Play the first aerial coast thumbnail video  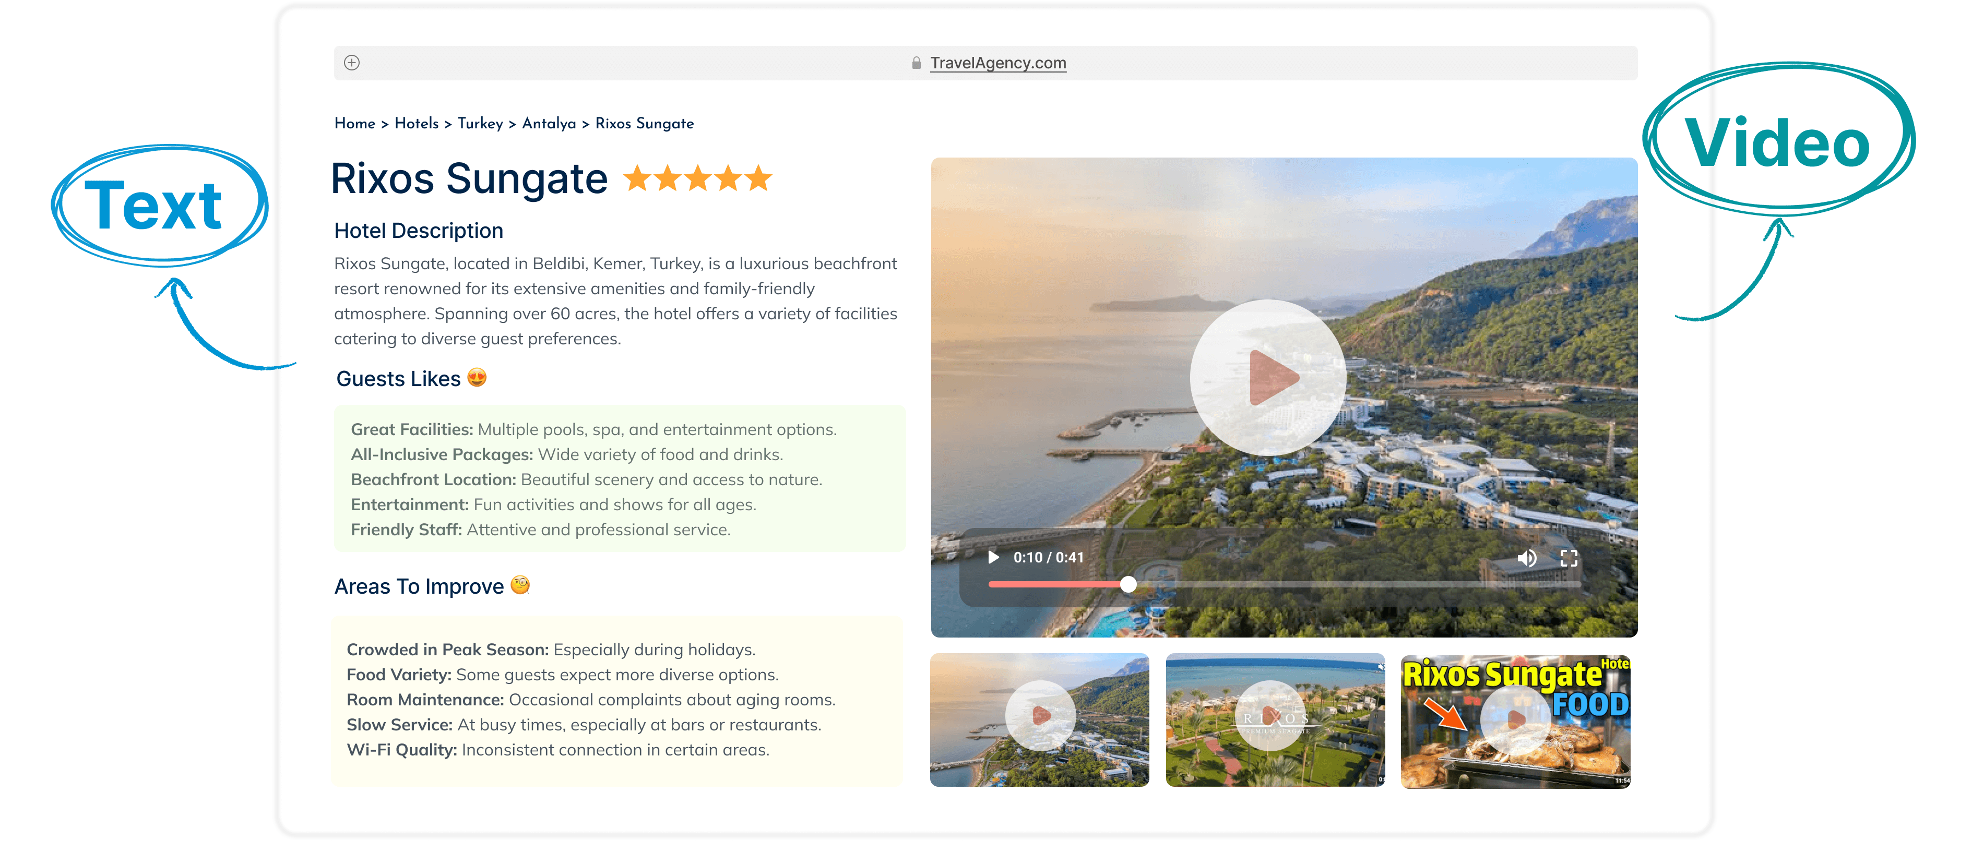[x=1040, y=716]
